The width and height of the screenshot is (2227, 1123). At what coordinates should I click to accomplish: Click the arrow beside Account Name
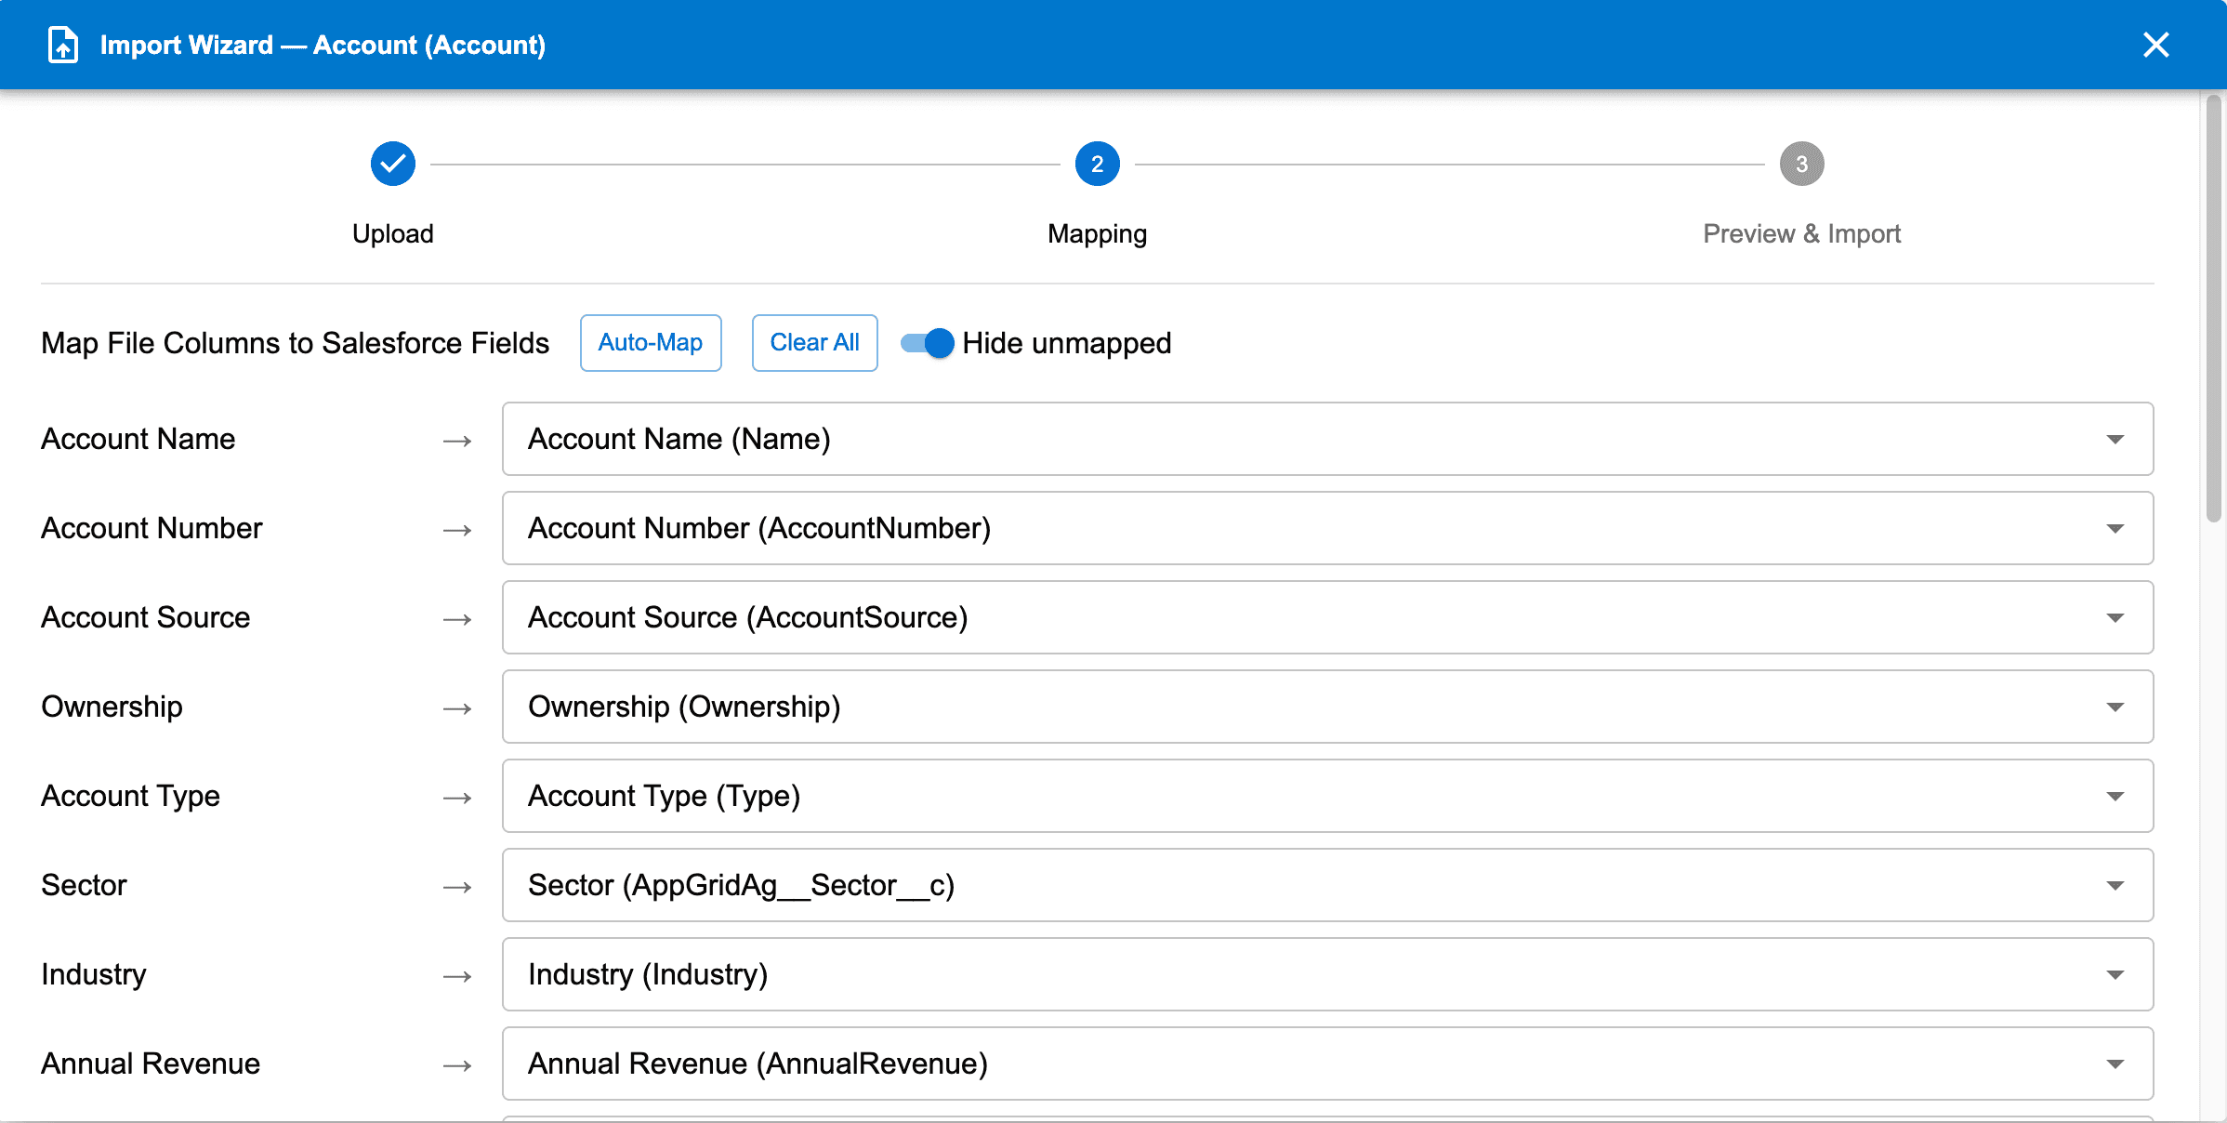pyautogui.click(x=457, y=441)
